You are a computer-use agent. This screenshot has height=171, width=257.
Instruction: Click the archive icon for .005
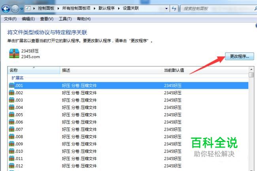tap(11, 114)
